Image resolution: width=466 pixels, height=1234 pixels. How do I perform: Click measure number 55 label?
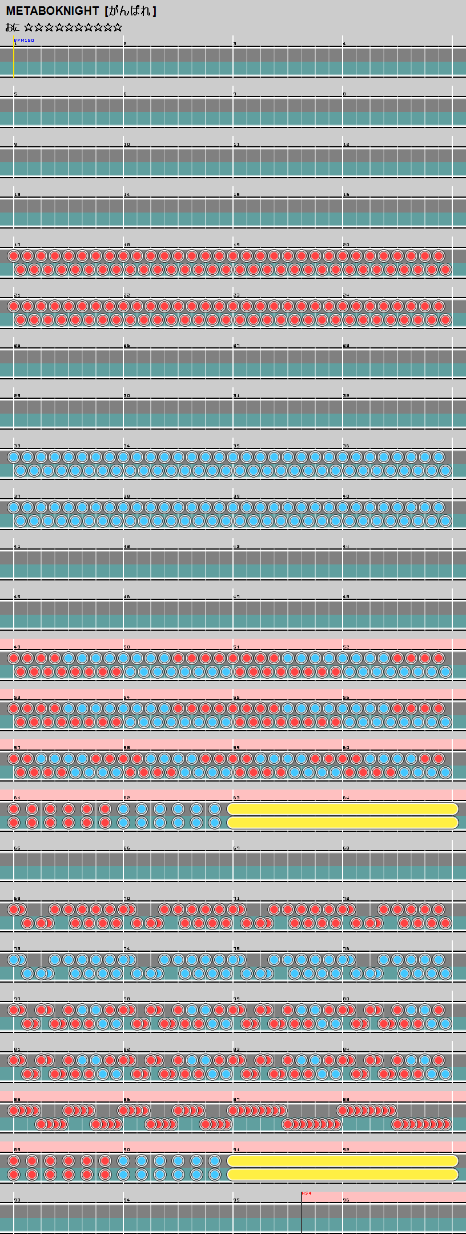[x=236, y=698]
